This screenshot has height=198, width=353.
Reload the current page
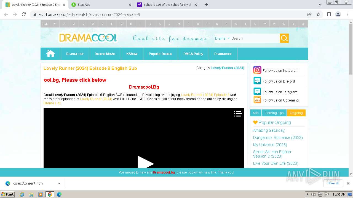pos(24,14)
